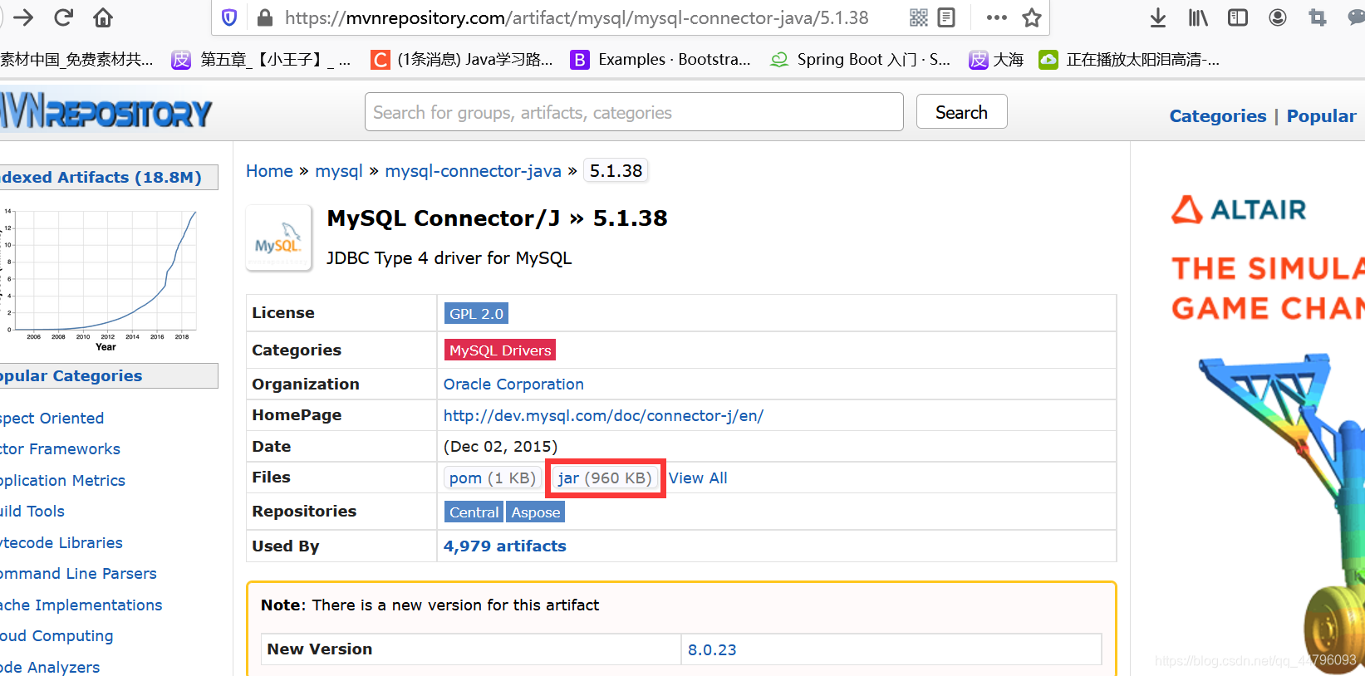This screenshot has width=1365, height=676.
Task: View site security padlock info
Action: pos(265,17)
